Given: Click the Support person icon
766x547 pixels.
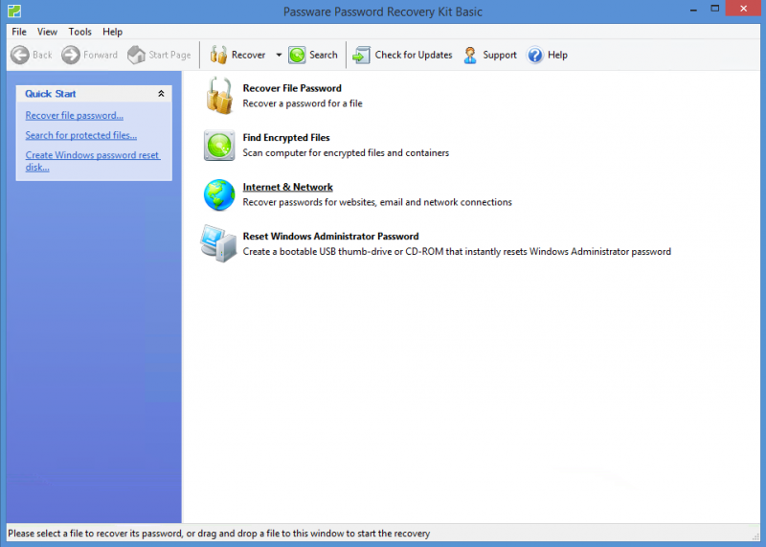Looking at the screenshot, I should (x=470, y=55).
